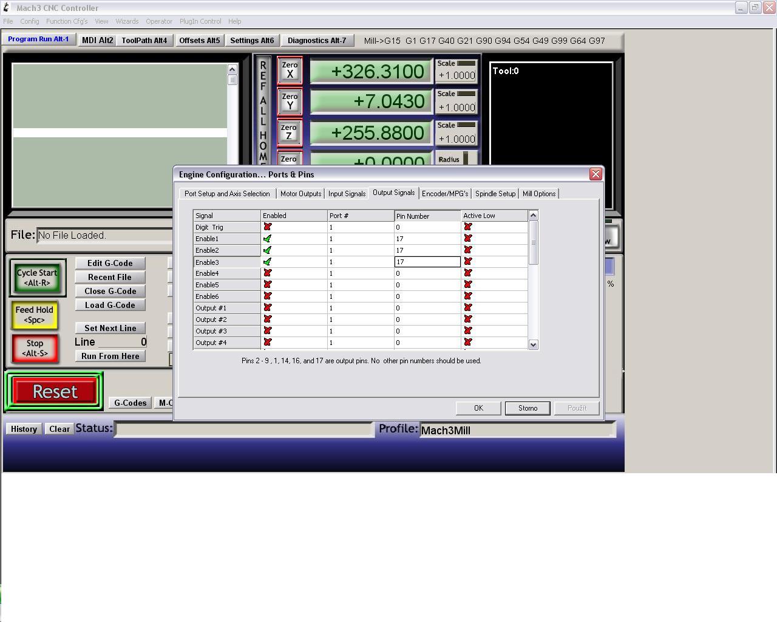The image size is (777, 622).
Task: Open the History log
Action: point(24,429)
